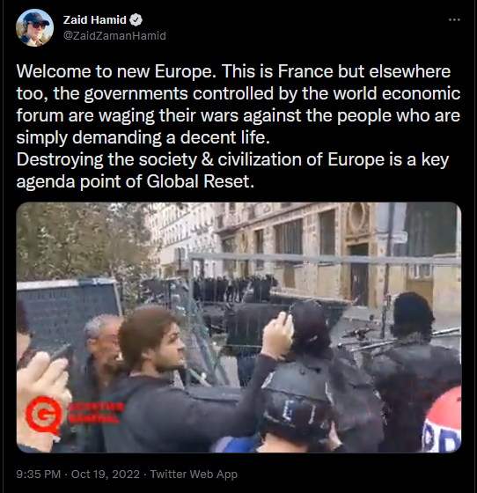Play the embedded France protest video
Screen dimensions: 477x493
(238, 327)
